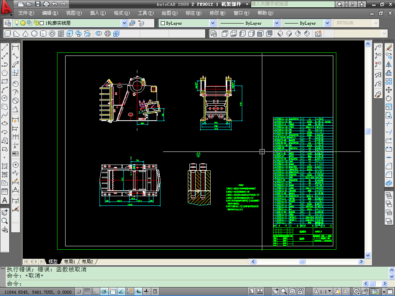
Task: Toggle Ortho mode in status bar
Action: coord(96,291)
